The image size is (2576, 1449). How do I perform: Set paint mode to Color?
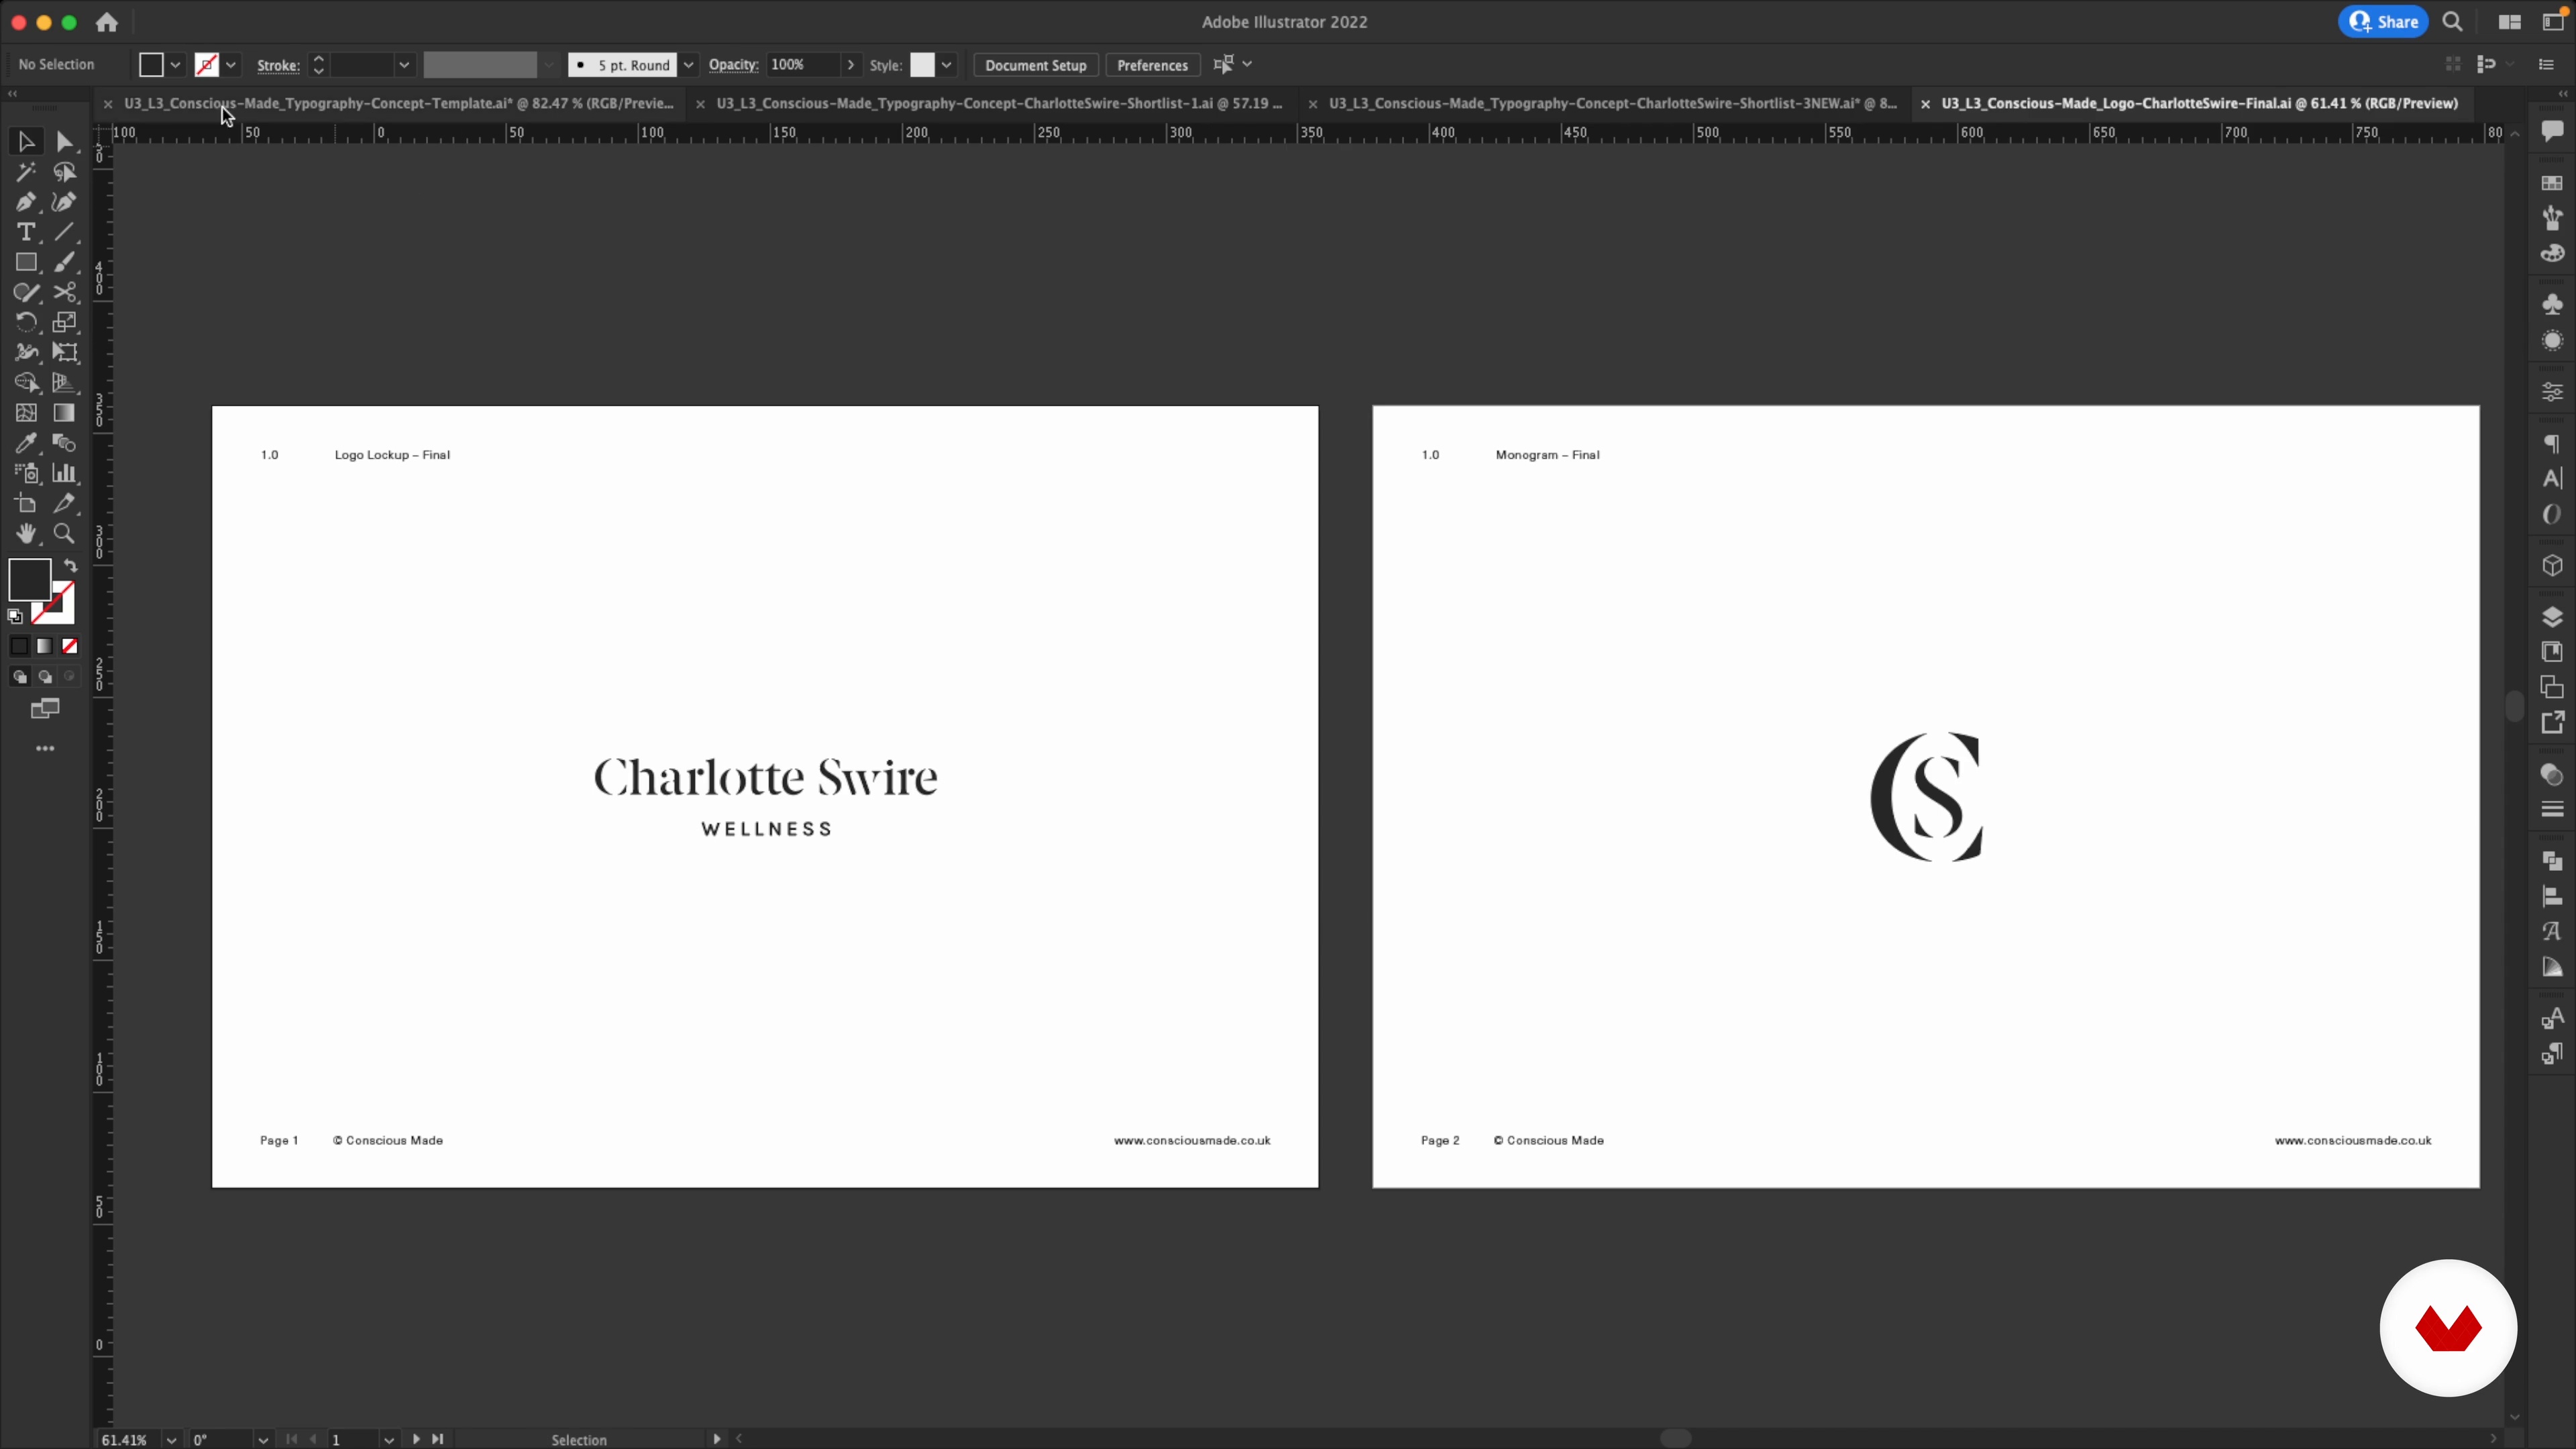(19, 646)
